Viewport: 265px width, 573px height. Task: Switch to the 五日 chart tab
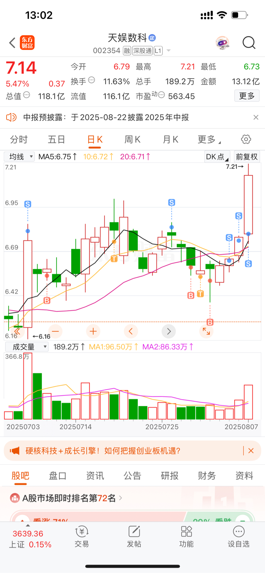pos(56,139)
